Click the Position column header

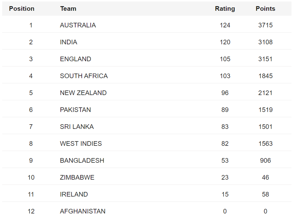[22, 9]
